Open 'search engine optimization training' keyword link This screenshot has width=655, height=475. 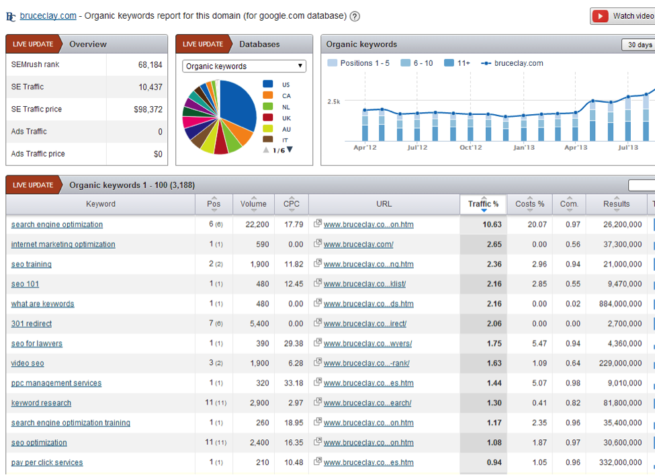71,423
